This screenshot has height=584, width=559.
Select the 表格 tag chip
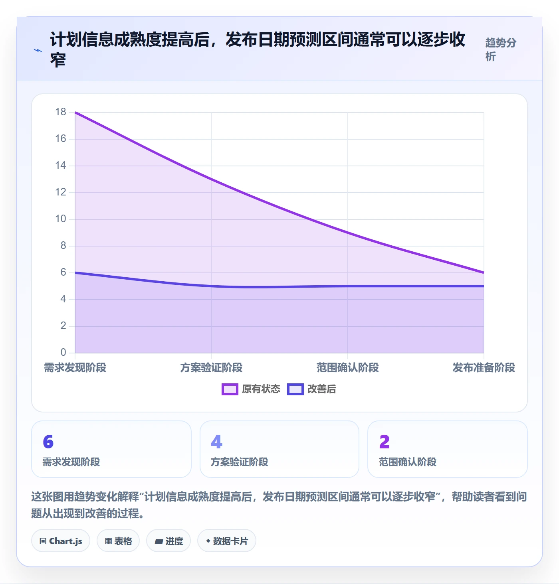point(118,541)
